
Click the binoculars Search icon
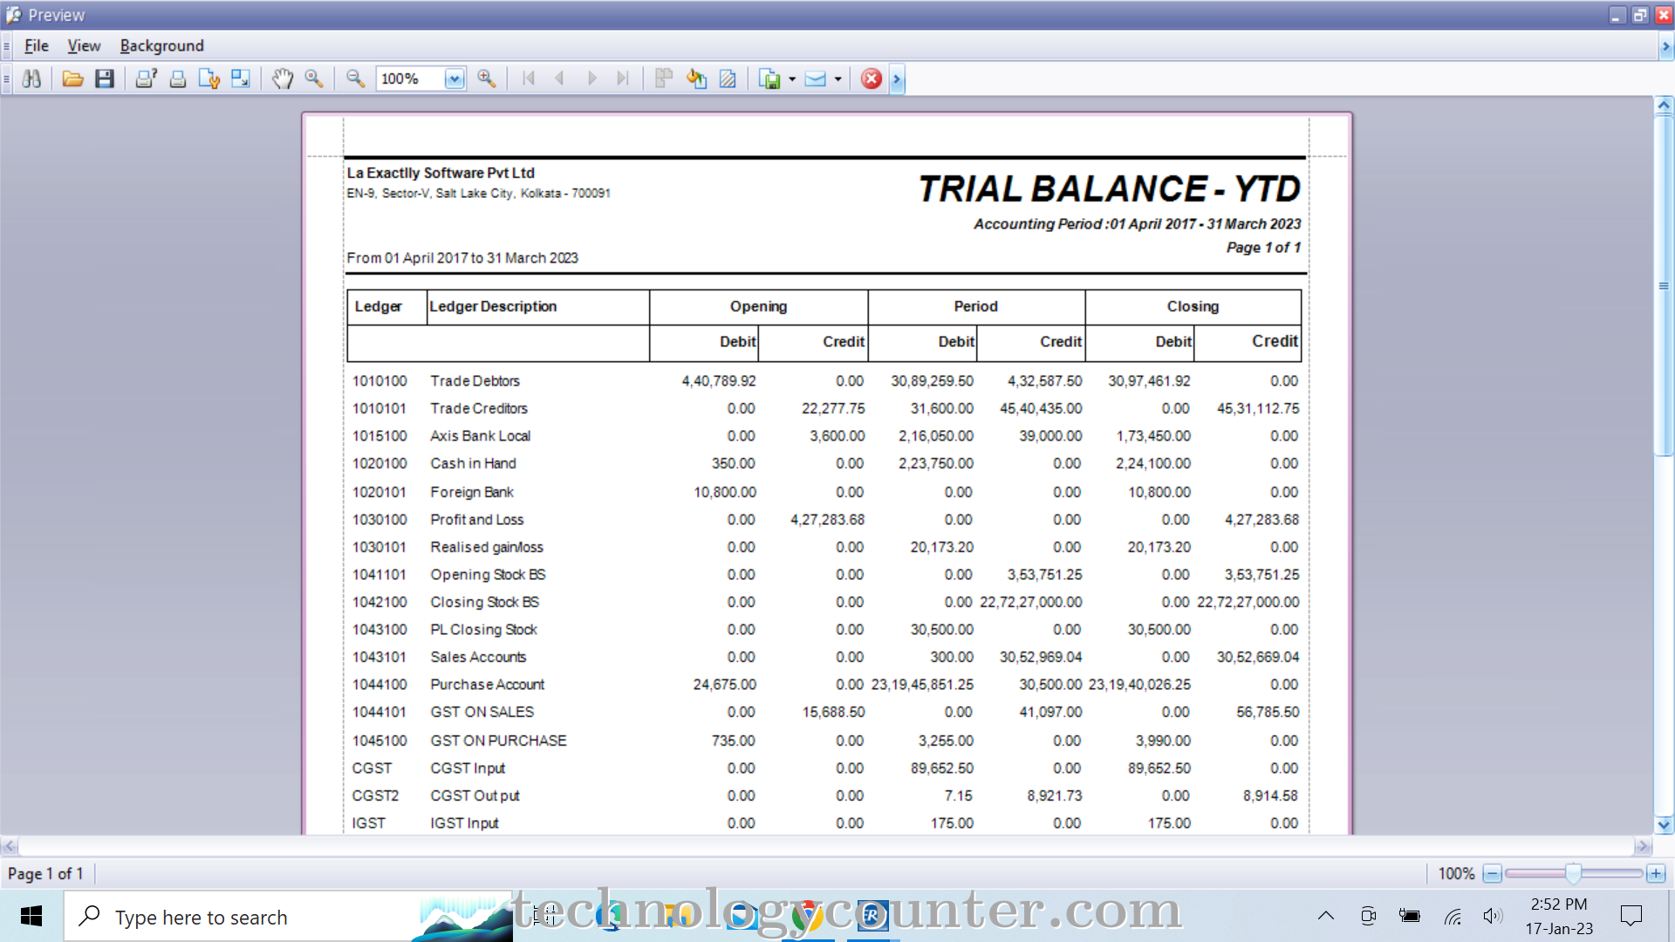tap(31, 79)
